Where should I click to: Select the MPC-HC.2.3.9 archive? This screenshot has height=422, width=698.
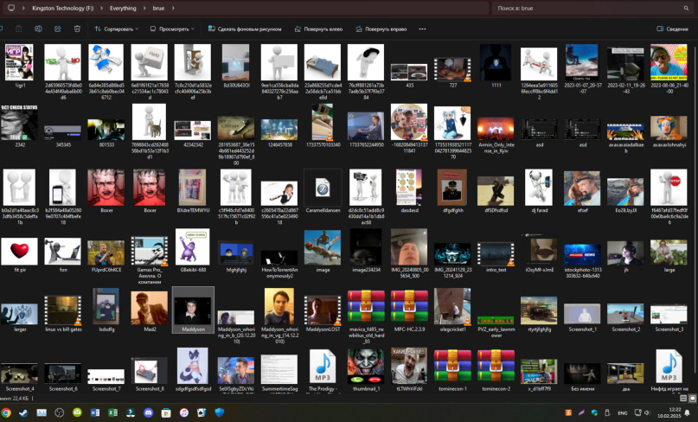point(409,310)
